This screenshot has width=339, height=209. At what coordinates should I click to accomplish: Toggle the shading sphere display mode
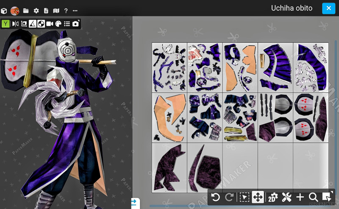[41, 24]
